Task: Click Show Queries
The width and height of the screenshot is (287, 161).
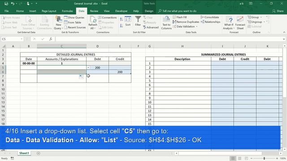Action: coord(74,17)
